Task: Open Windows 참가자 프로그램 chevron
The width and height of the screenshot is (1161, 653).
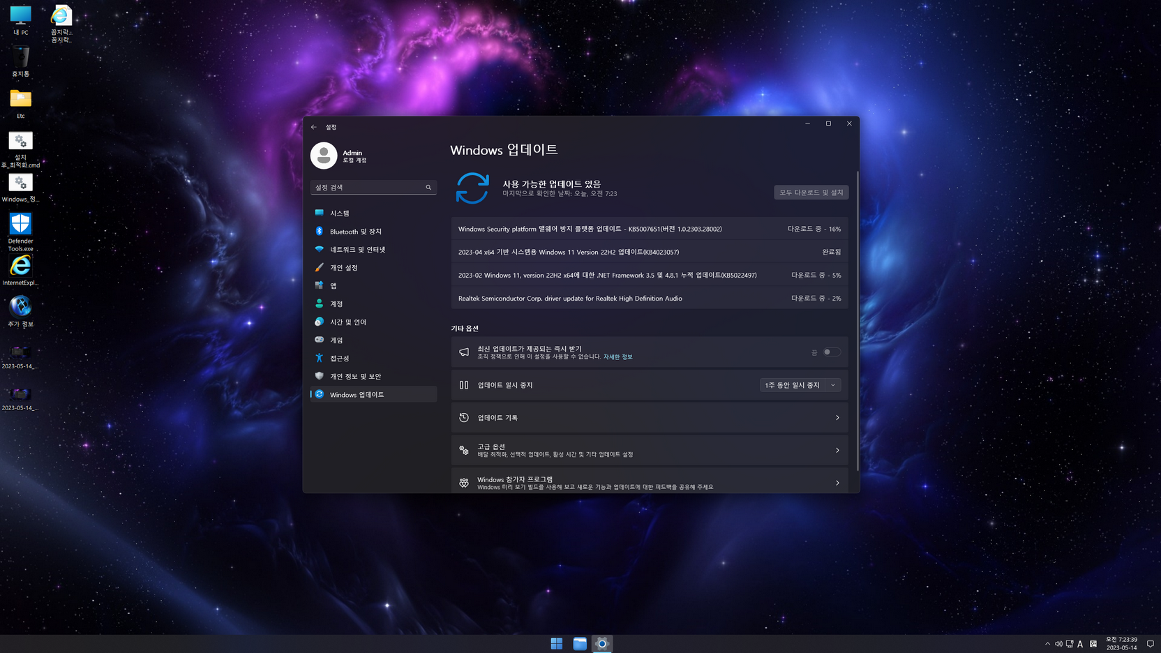Action: coord(837,483)
